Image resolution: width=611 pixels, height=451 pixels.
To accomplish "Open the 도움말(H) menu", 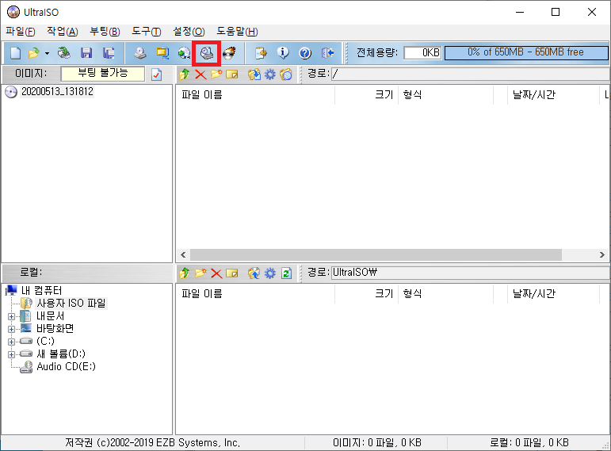I will [237, 32].
